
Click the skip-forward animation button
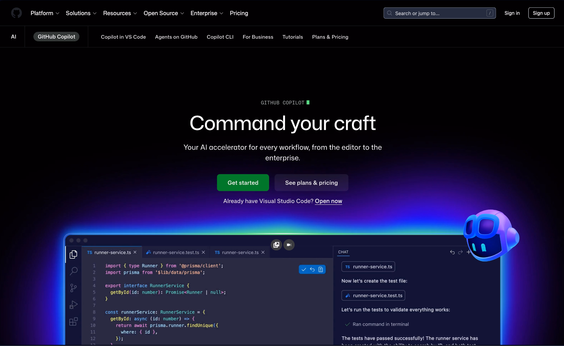pos(289,245)
